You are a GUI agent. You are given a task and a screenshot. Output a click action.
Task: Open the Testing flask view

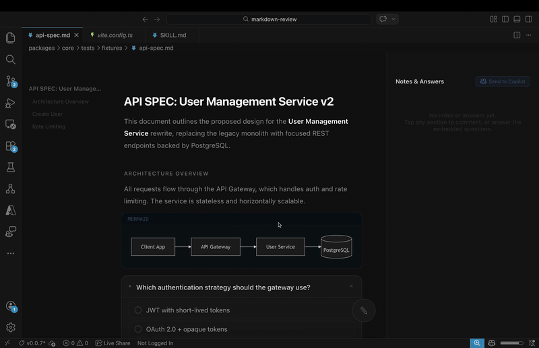11,168
